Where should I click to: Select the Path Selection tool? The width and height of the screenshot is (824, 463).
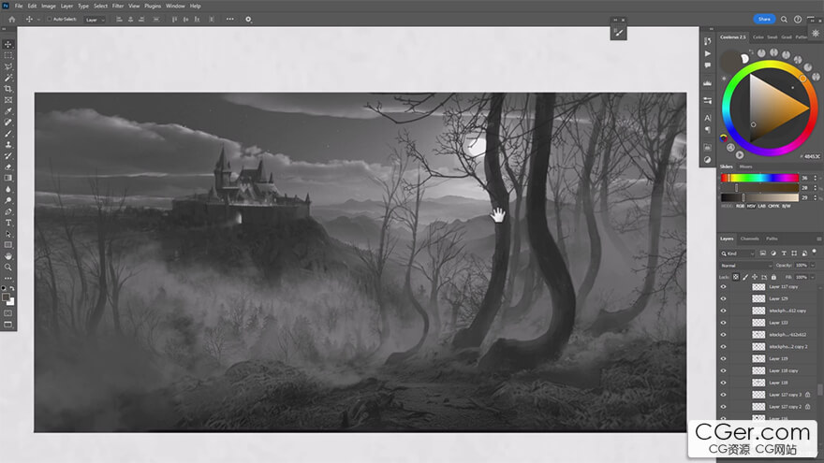7,234
